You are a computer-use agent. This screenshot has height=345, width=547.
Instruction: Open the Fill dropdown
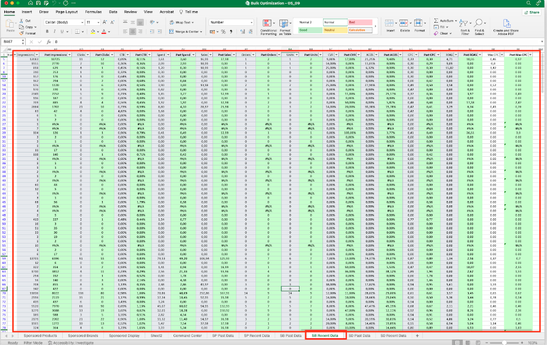(442, 27)
